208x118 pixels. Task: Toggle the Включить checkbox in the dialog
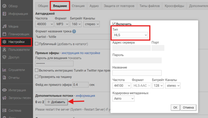pyautogui.click(x=114, y=24)
